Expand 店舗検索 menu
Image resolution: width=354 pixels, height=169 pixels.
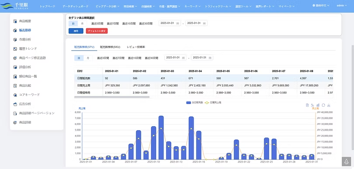[148, 6]
